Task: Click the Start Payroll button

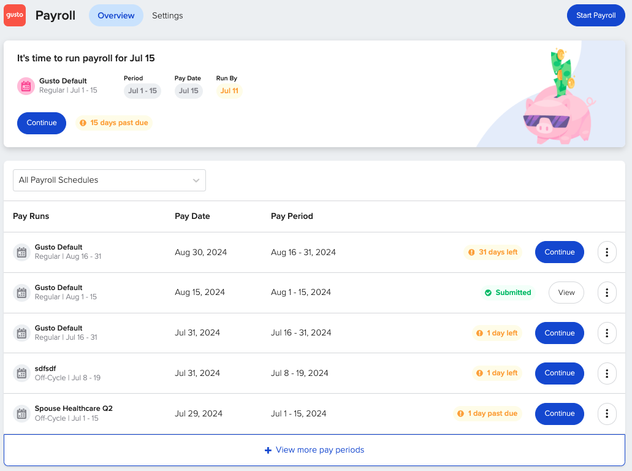Action: tap(595, 15)
